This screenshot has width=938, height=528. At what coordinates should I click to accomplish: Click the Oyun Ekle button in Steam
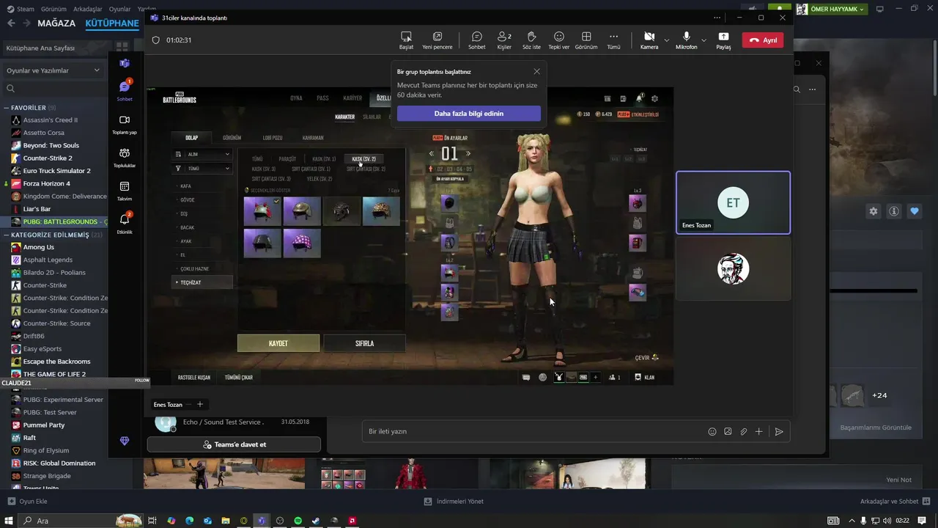pyautogui.click(x=27, y=501)
